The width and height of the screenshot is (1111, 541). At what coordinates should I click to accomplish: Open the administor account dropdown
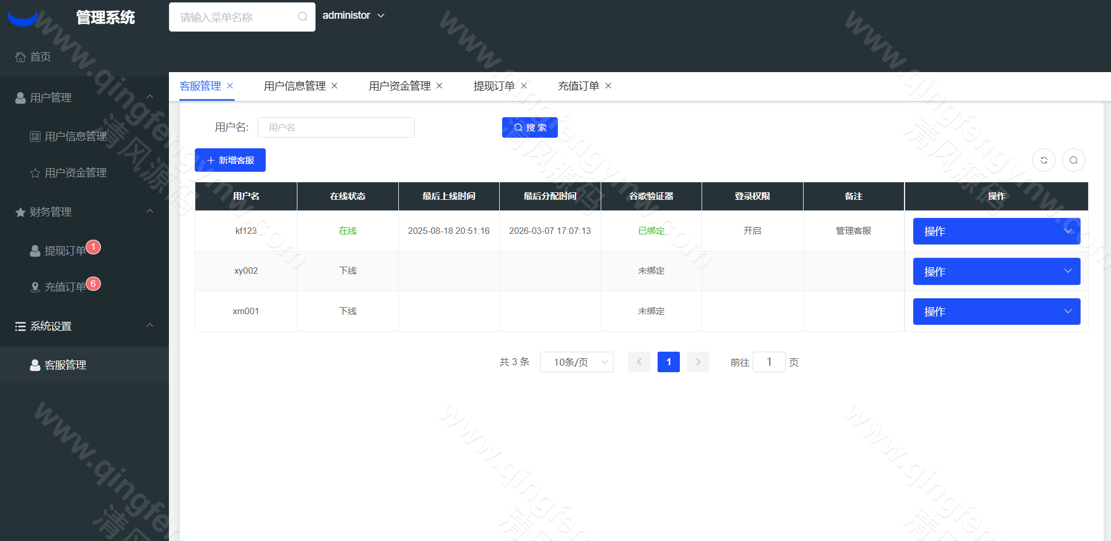(x=353, y=15)
